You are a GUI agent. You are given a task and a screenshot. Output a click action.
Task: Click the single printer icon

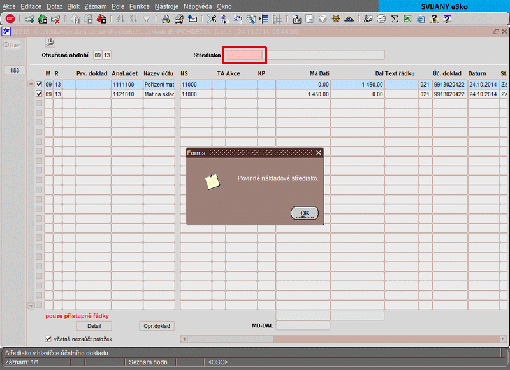point(166,19)
